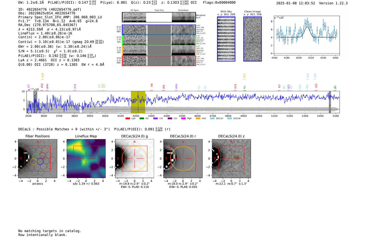Select the blue-framed fiber row 206_LU_024
Viewport: 366px width, 249px height.
(x=159, y=30)
